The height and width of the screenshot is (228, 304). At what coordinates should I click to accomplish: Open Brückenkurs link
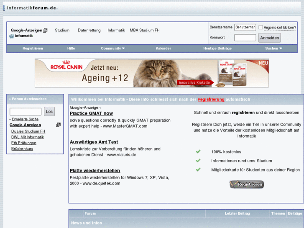22,149
